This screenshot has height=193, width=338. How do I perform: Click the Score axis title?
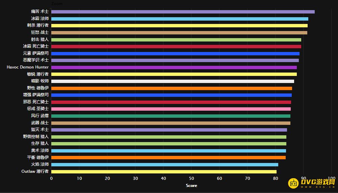tap(191, 186)
